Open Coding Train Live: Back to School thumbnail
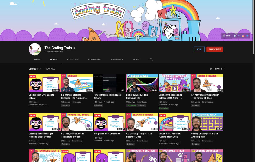The image size is (255, 162). click(x=45, y=83)
